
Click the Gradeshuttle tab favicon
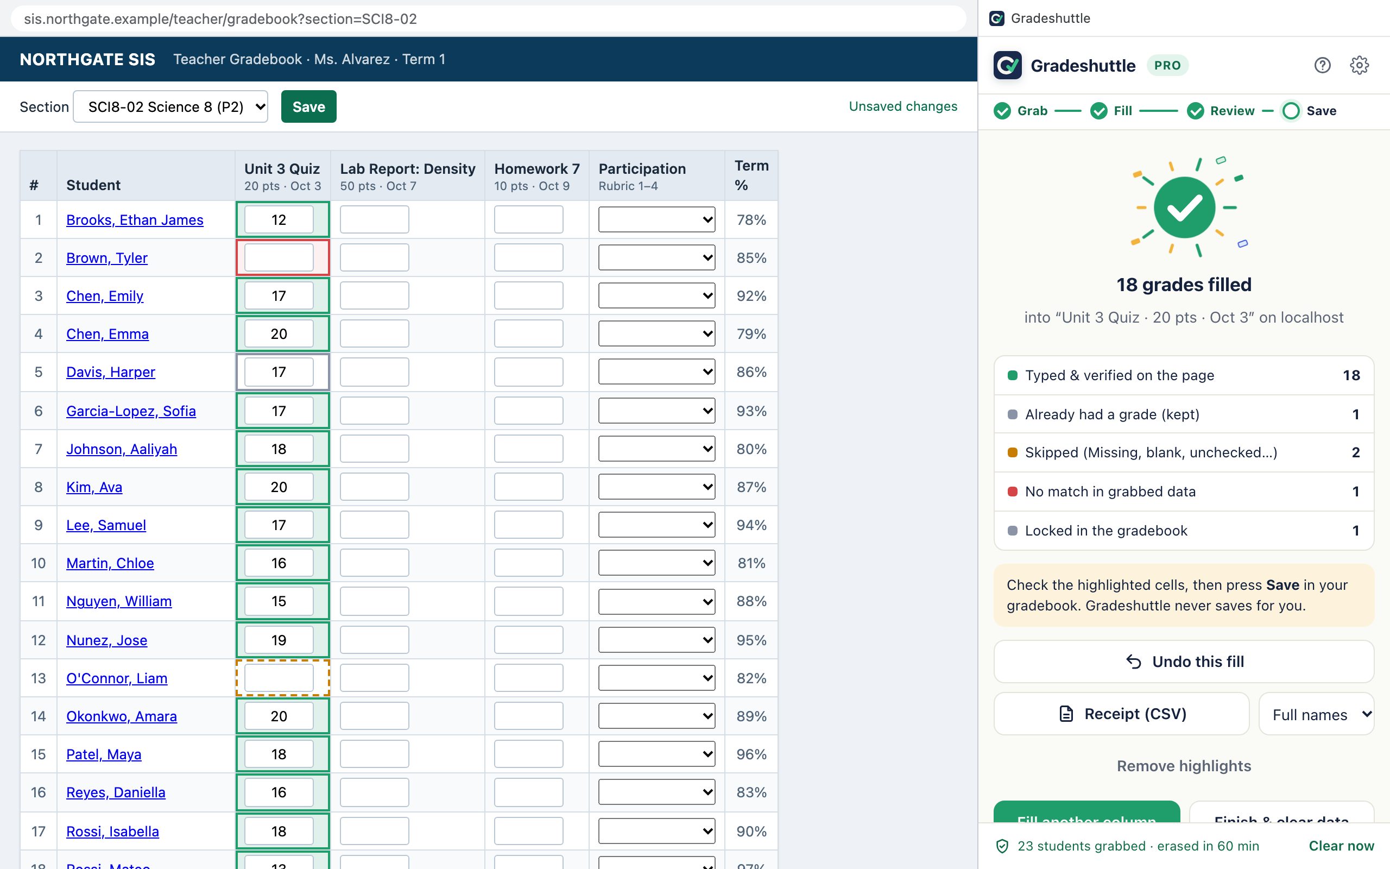[x=997, y=18]
